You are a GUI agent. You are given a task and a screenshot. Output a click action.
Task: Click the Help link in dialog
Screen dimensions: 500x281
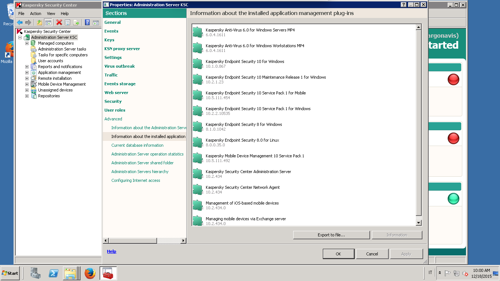click(x=112, y=251)
